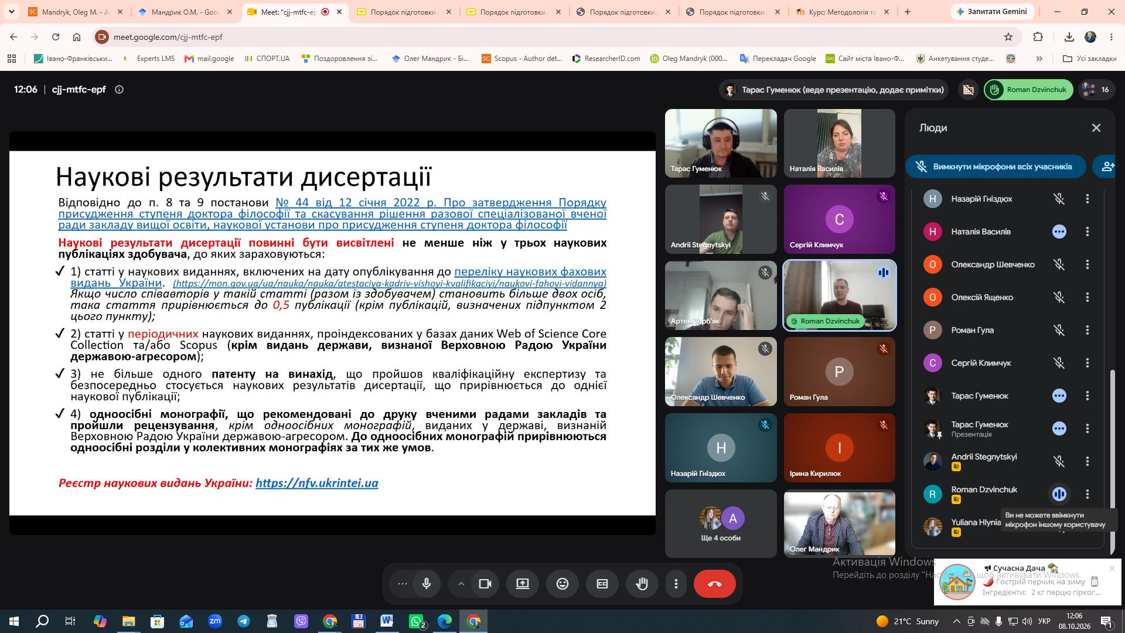
Task: Switch to the Мандрик О.М. Google tab
Action: tap(185, 12)
